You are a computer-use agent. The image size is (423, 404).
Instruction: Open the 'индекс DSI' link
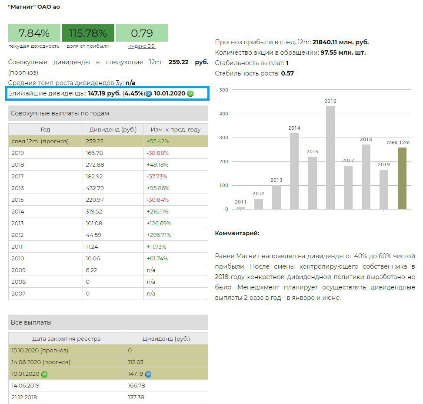(142, 46)
